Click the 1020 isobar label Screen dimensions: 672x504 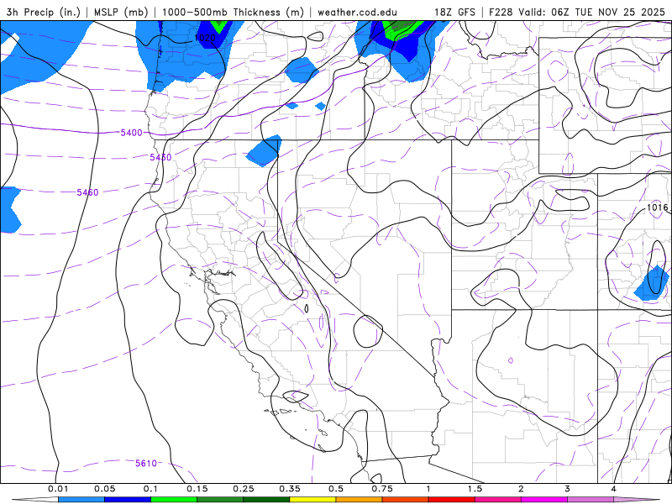pyautogui.click(x=204, y=38)
